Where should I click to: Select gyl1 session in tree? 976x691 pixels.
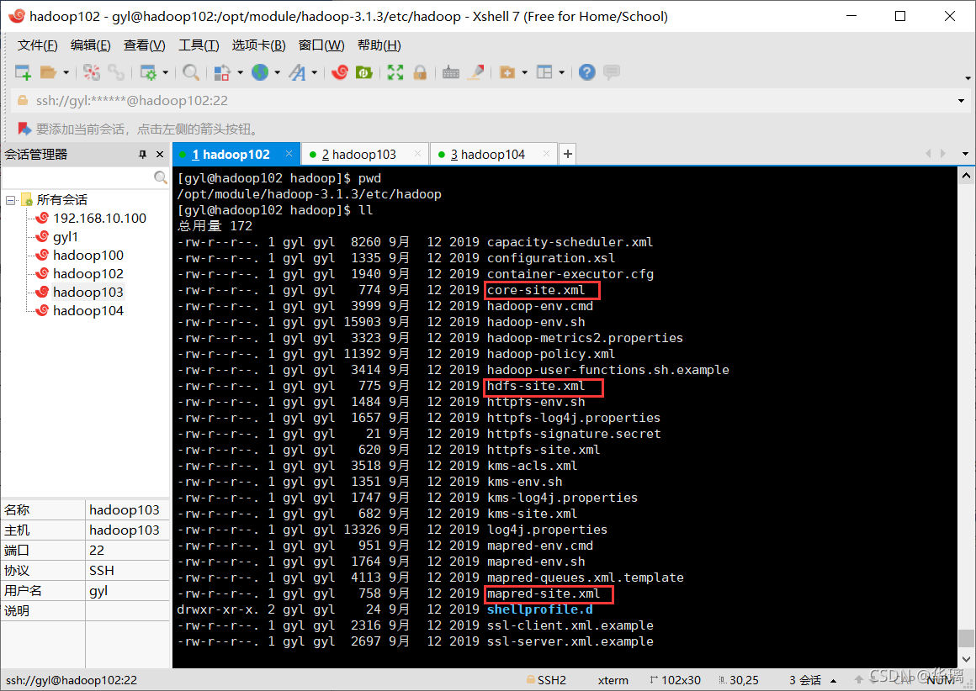click(66, 237)
